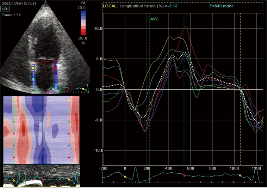
Task: Click the red caliper cross in the ventricle
Action: point(44,61)
